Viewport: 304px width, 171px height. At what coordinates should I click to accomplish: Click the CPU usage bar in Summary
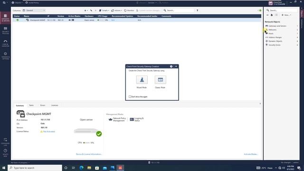[x=86, y=142]
